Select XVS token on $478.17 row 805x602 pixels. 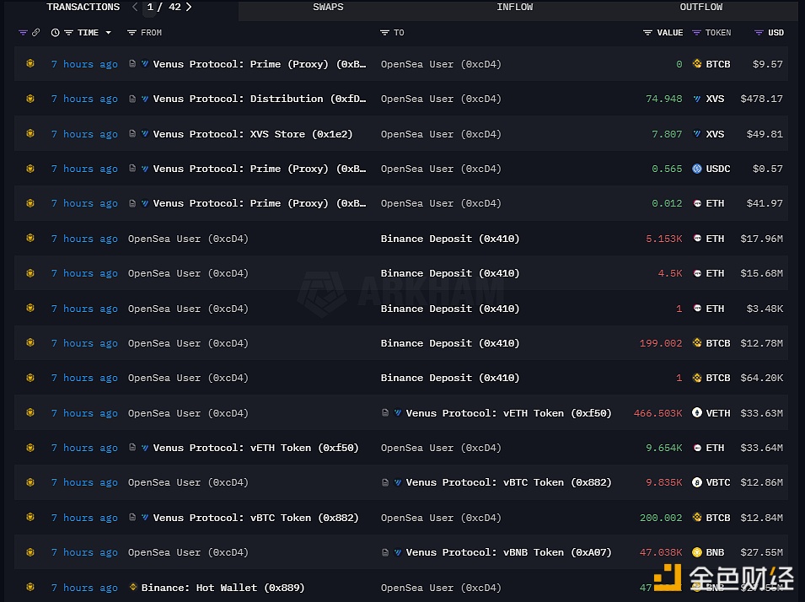715,99
